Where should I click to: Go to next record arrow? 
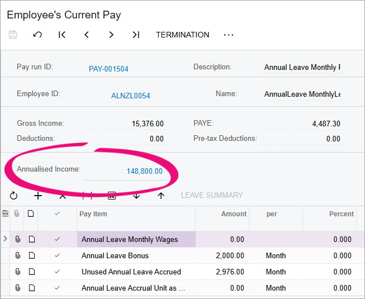[x=111, y=35]
